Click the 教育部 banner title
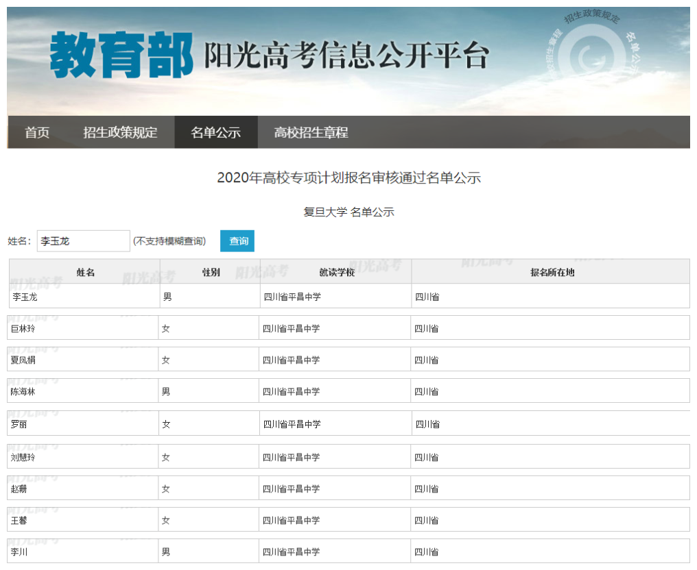The width and height of the screenshot is (697, 570). 121,55
